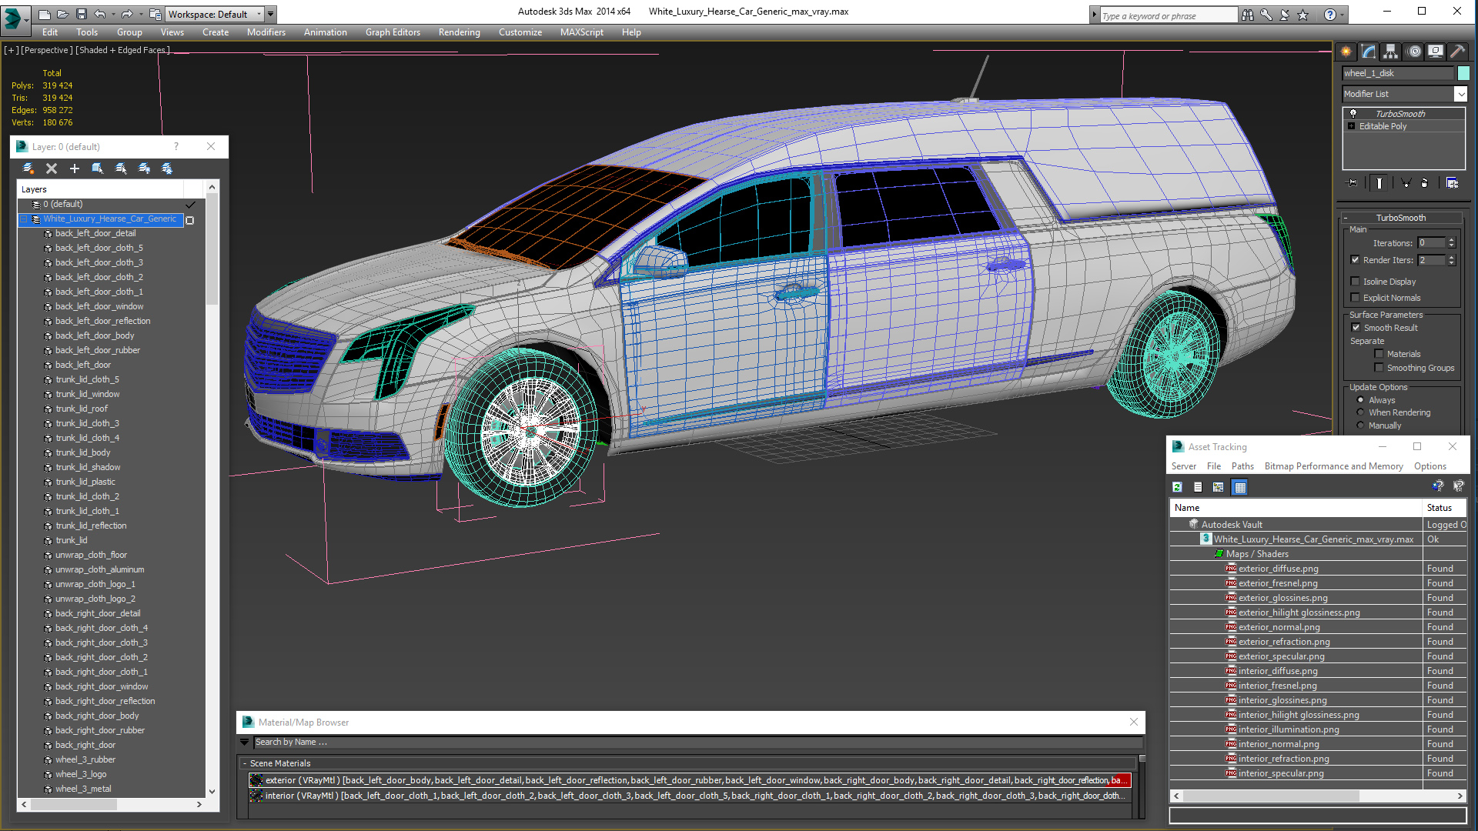Open the Motion command panel tab

(x=1414, y=52)
